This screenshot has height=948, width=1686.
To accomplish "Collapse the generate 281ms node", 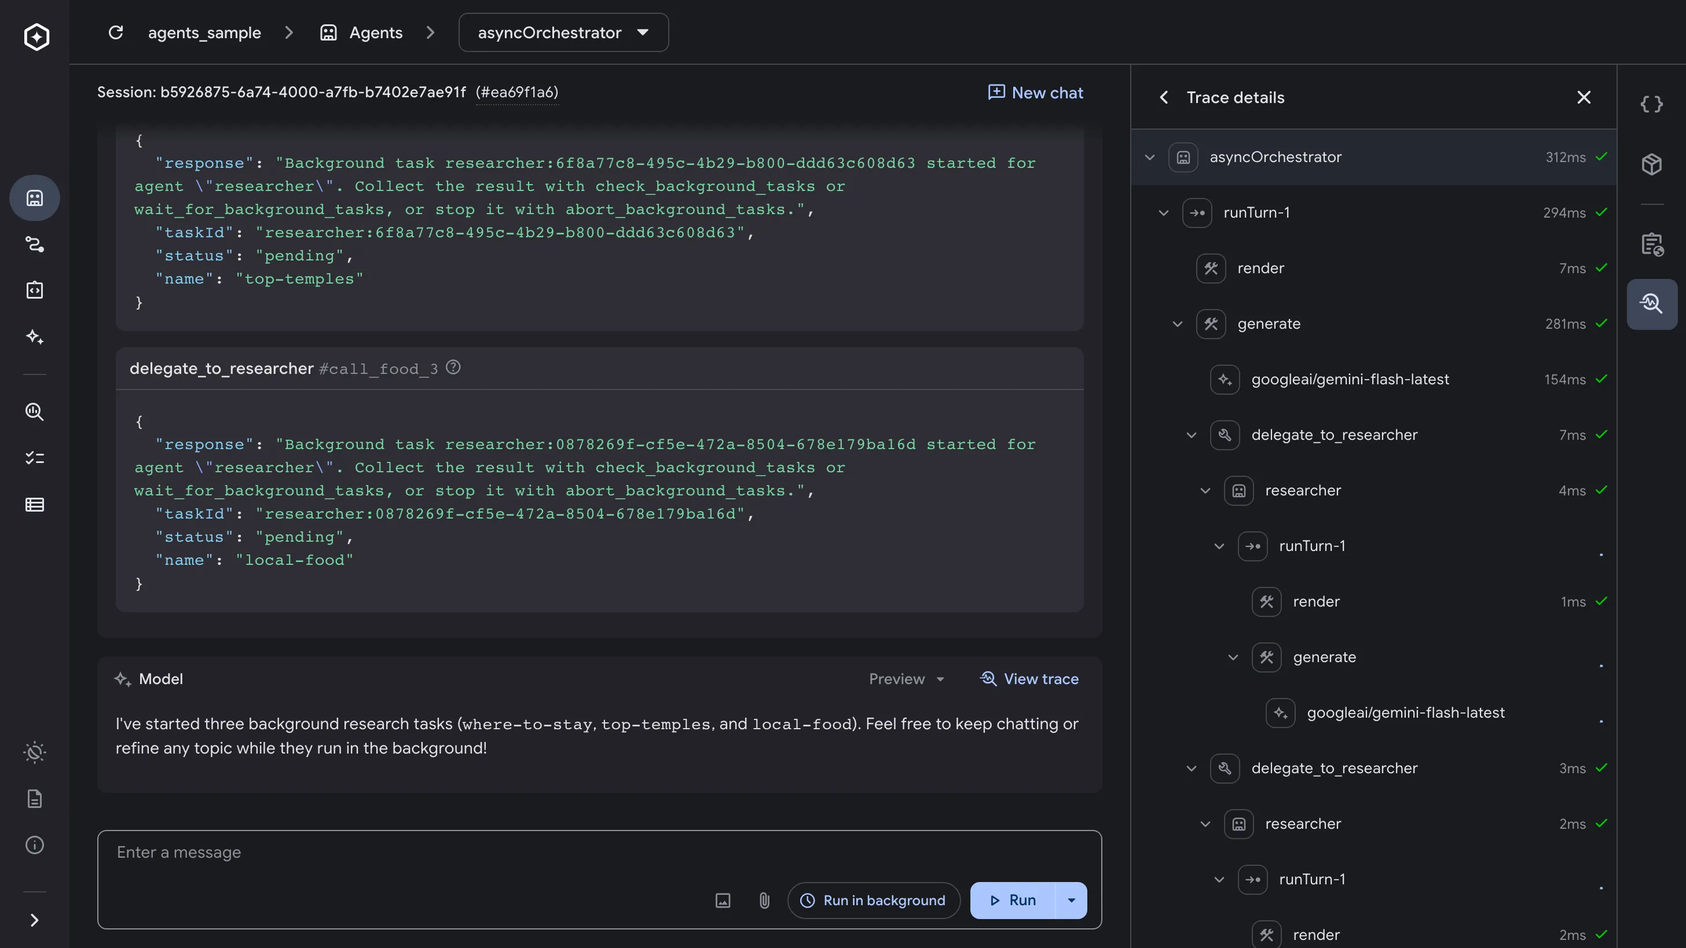I will pos(1178,324).
